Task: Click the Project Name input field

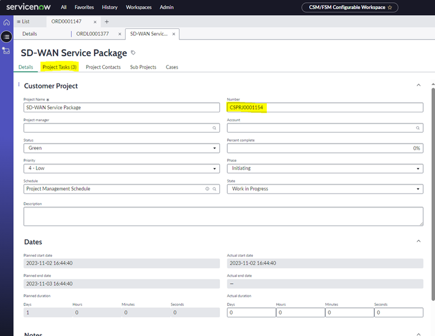Action: point(121,107)
